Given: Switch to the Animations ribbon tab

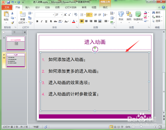Looking at the screenshot, I should tap(57, 7).
